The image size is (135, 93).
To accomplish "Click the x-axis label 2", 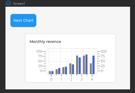I will coord(71,79).
